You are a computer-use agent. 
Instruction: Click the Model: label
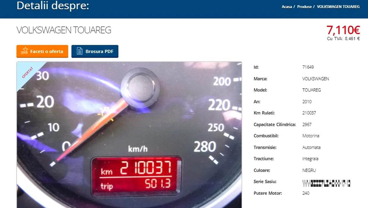pyautogui.click(x=260, y=90)
